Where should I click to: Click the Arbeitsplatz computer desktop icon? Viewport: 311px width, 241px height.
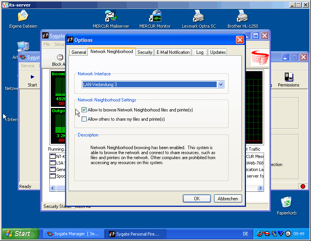pos(23,47)
